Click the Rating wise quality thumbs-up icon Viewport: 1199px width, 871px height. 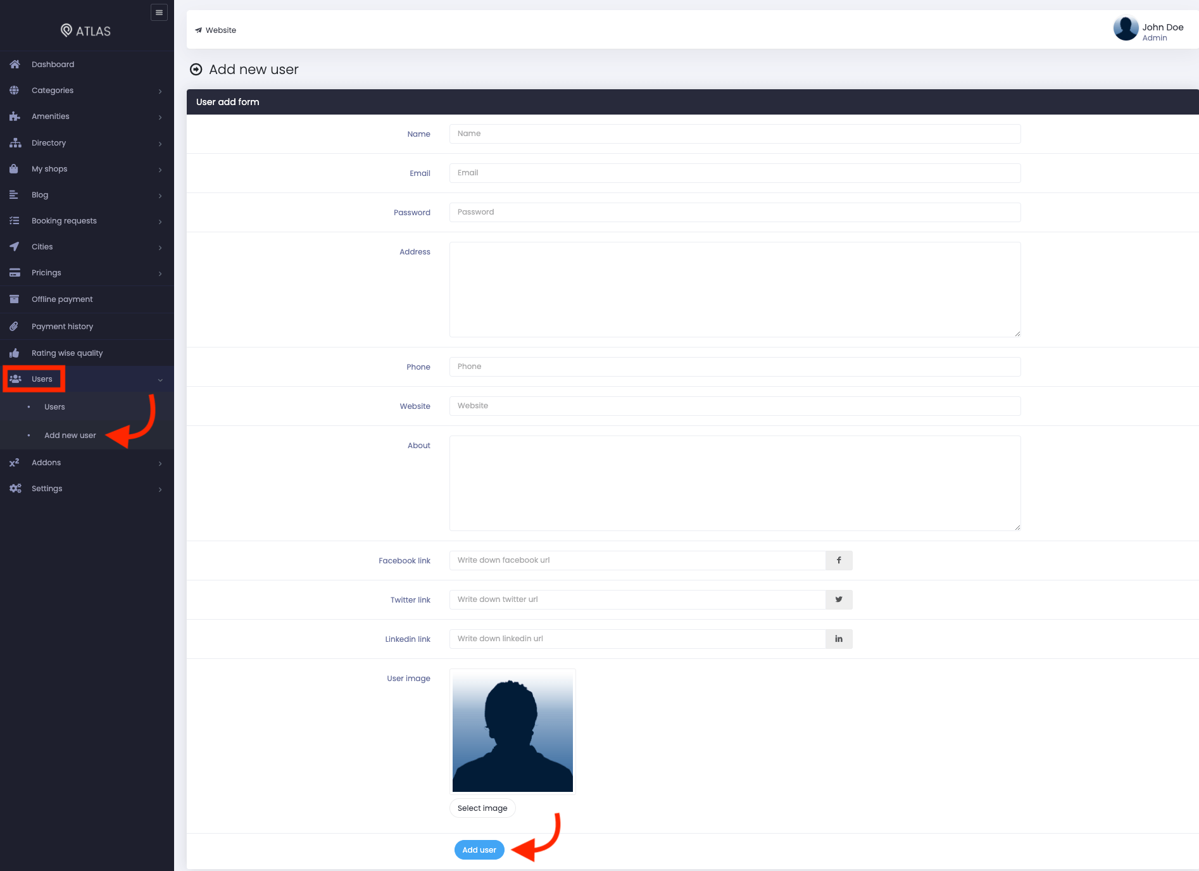pyautogui.click(x=15, y=353)
